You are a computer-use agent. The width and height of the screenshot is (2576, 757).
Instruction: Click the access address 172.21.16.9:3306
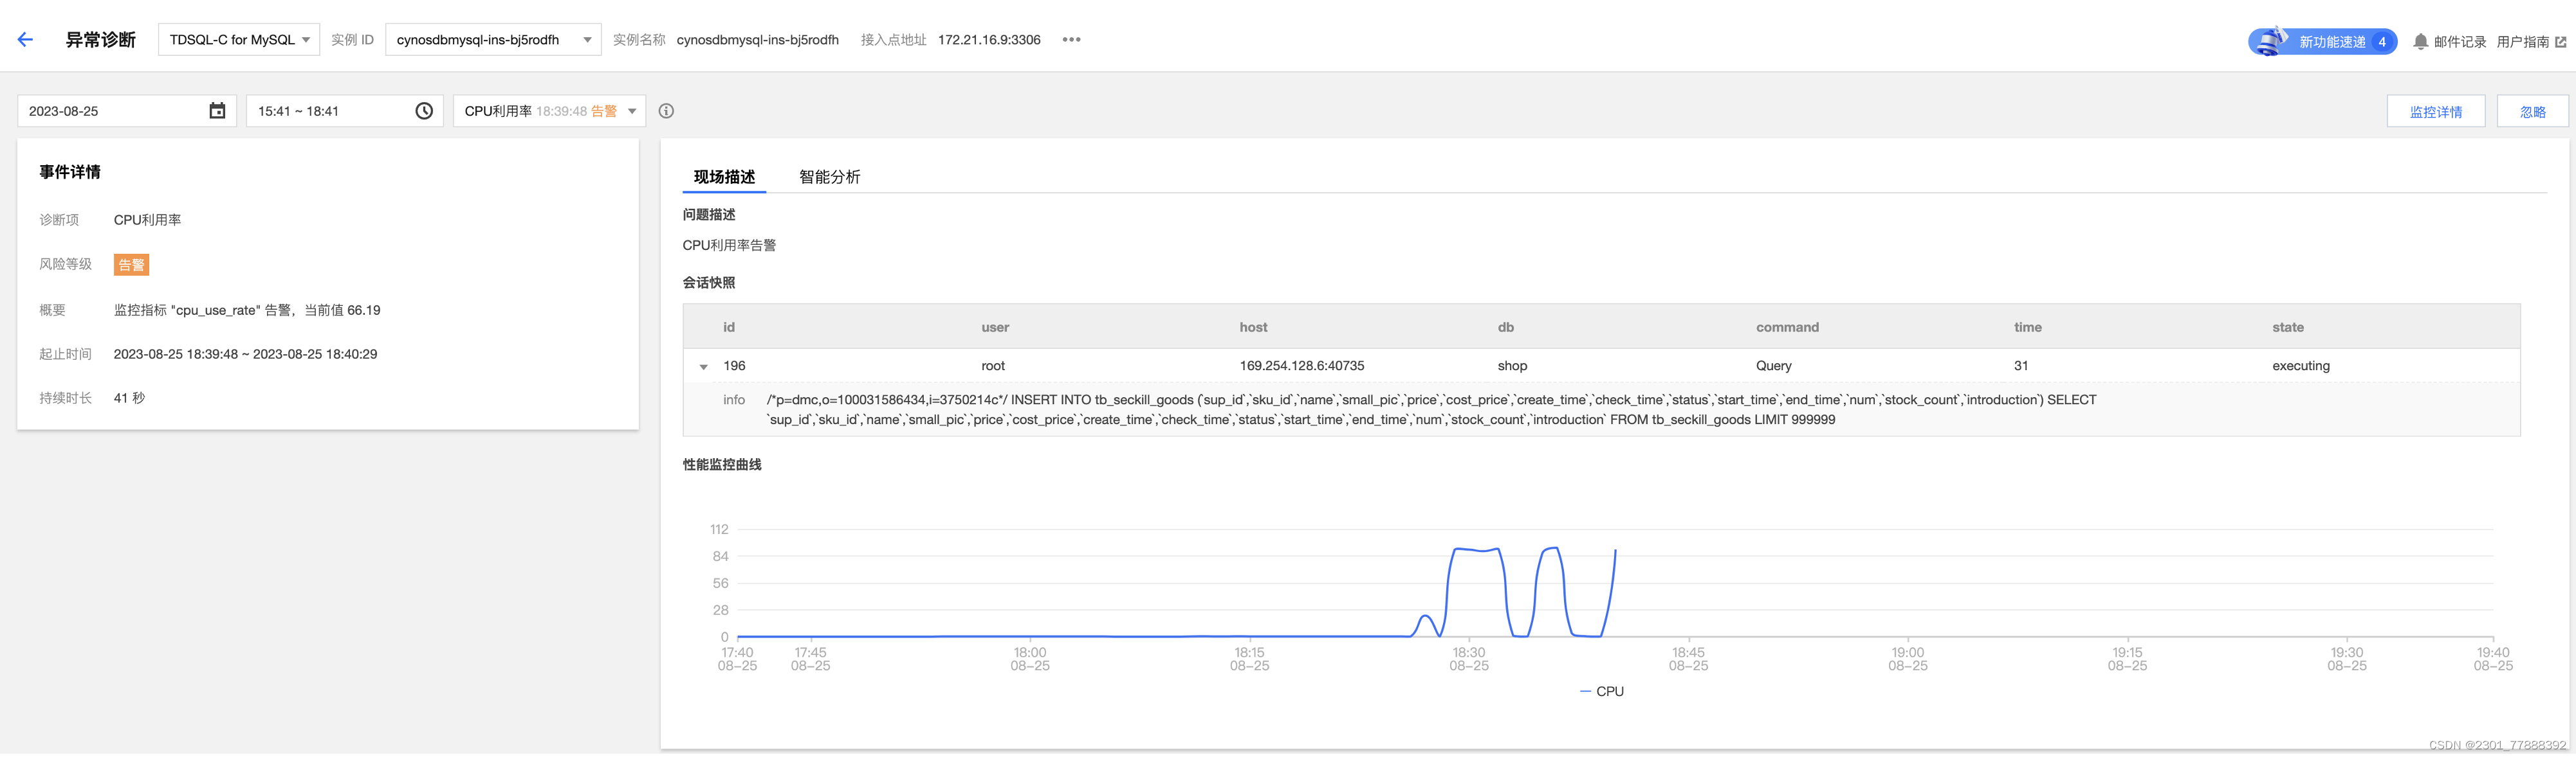point(988,40)
